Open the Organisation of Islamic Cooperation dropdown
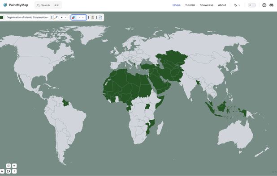The width and height of the screenshot is (277, 176). (x=27, y=17)
